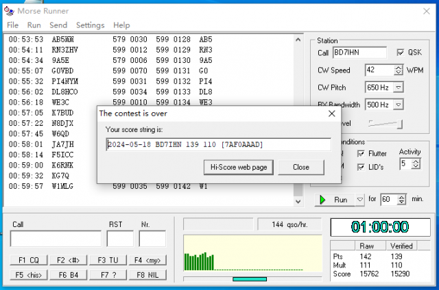Open the Run mode dropdown arrow
Screen dimensions: 439x290
[x=360, y=200]
